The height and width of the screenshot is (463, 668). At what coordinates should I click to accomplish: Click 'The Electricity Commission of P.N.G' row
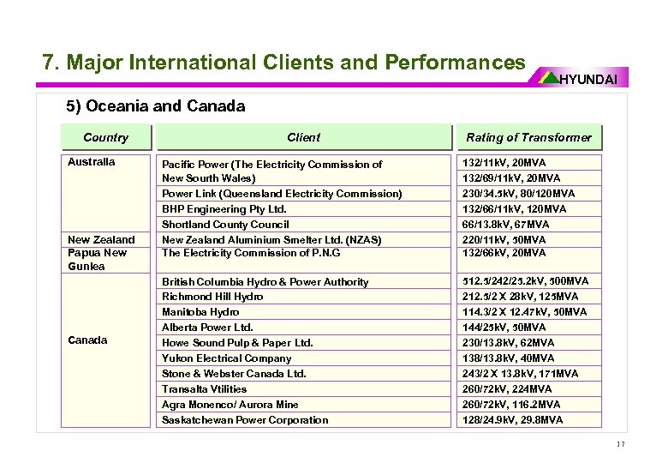click(303, 260)
